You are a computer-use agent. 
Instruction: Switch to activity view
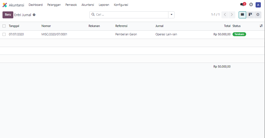258,15
